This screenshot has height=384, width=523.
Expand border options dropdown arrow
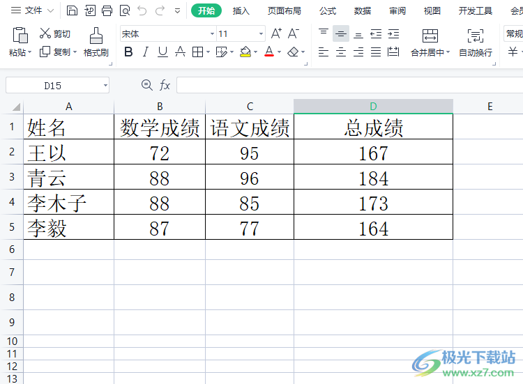point(208,52)
